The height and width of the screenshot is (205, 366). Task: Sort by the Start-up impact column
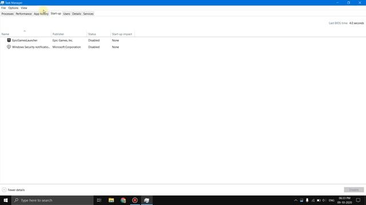122,34
